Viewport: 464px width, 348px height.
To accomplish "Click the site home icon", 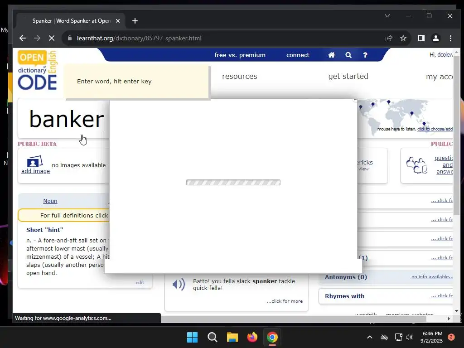I will pyautogui.click(x=331, y=55).
